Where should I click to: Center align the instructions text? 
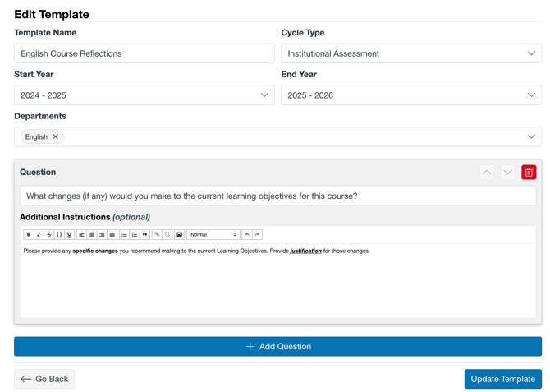(x=92, y=235)
